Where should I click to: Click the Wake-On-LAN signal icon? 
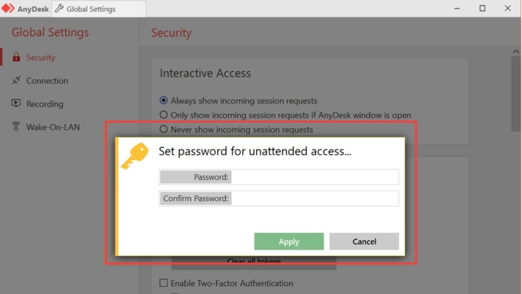pyautogui.click(x=16, y=127)
